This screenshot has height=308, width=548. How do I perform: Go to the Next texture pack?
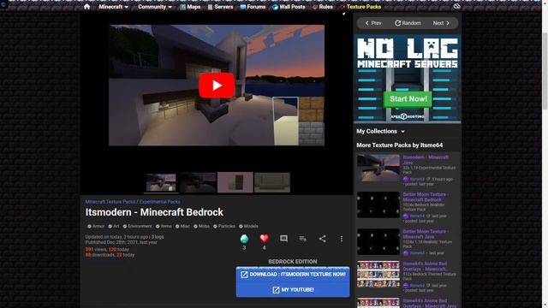(441, 23)
